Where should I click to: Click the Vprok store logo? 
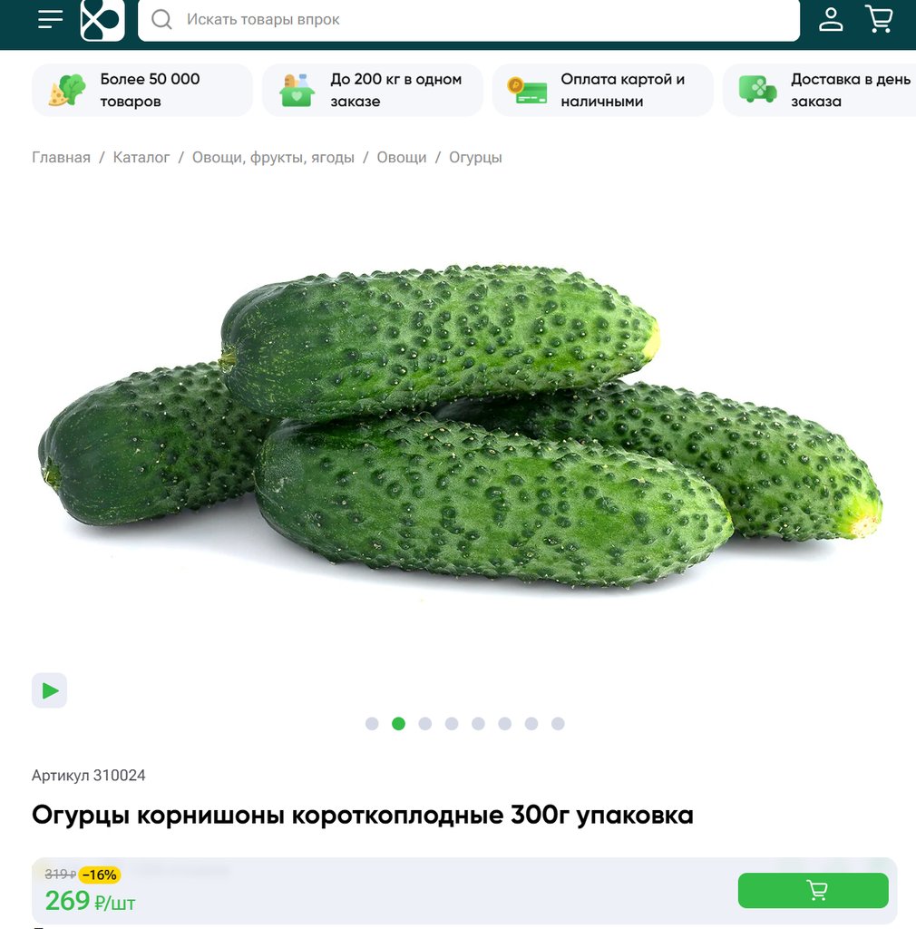pyautogui.click(x=102, y=20)
